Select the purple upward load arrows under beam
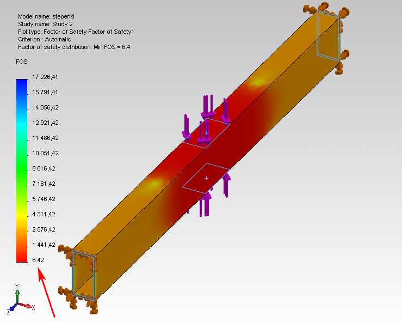This screenshot has height=322, width=402. (210, 195)
